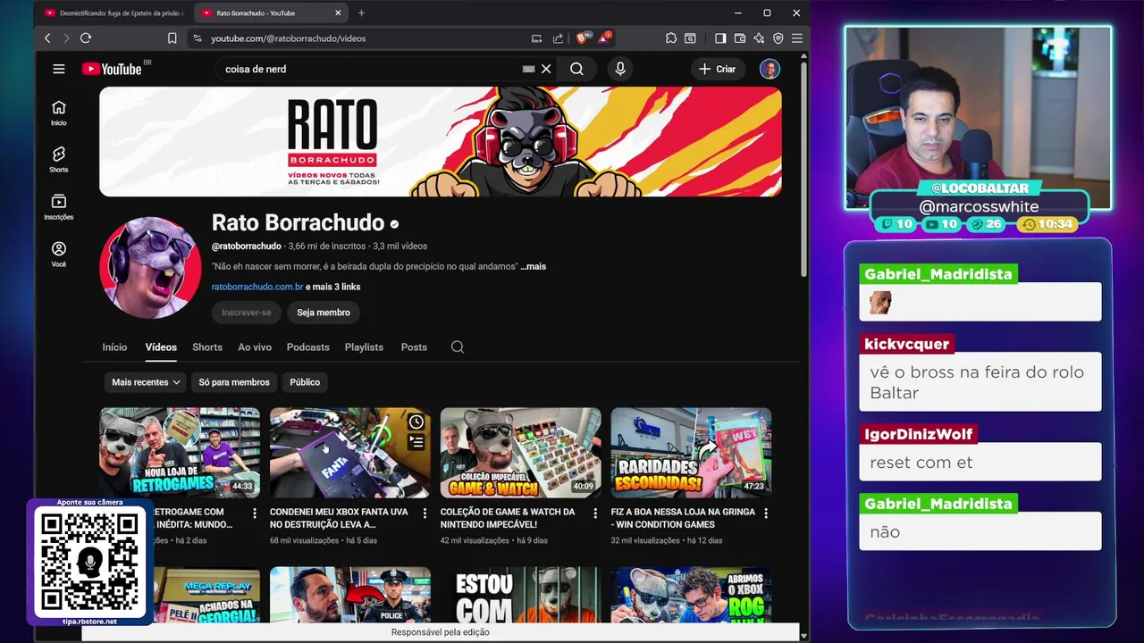Open Raridades Escondidas video thumbnail

691,453
